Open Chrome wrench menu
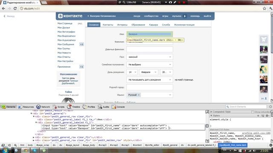This screenshot has width=273, height=153. coord(271,8)
